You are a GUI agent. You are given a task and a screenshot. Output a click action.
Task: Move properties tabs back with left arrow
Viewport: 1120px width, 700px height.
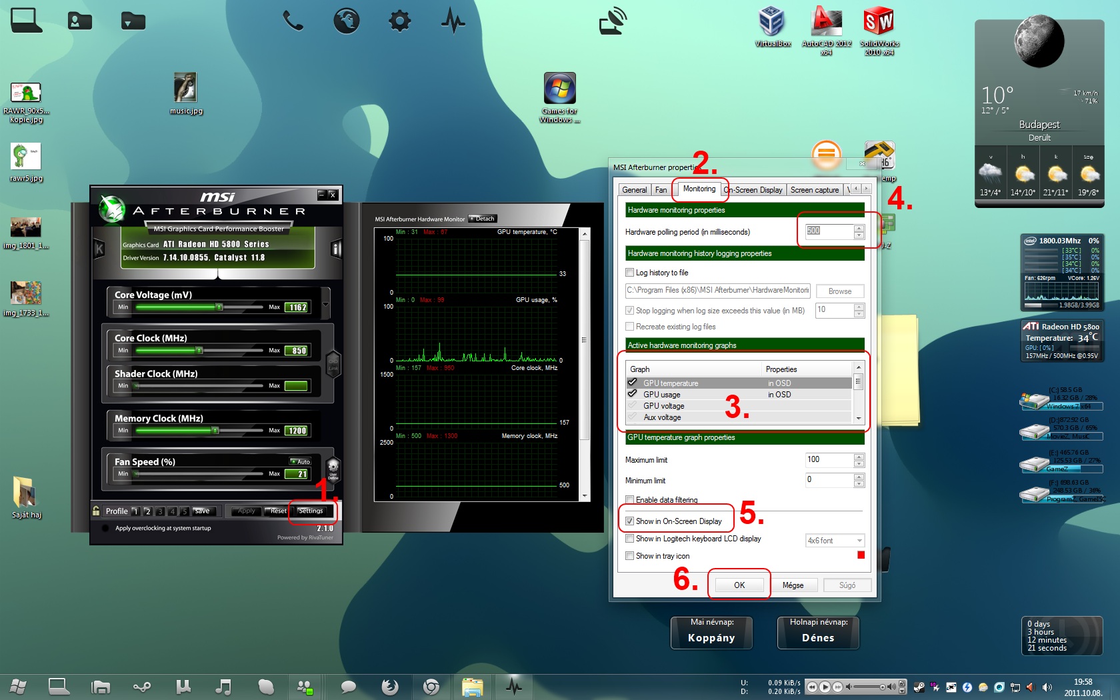tap(857, 189)
